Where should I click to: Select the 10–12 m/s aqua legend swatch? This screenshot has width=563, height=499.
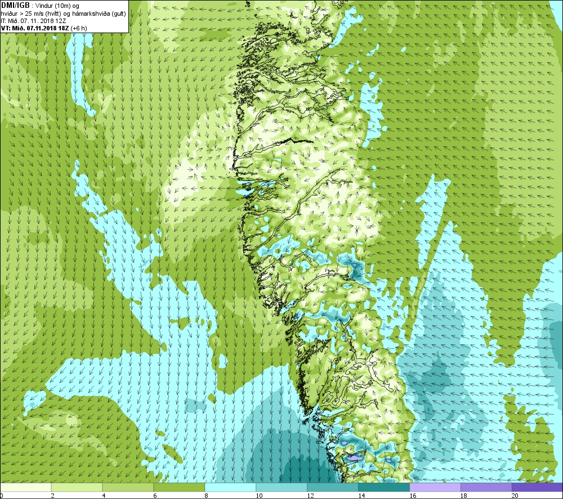point(281,487)
